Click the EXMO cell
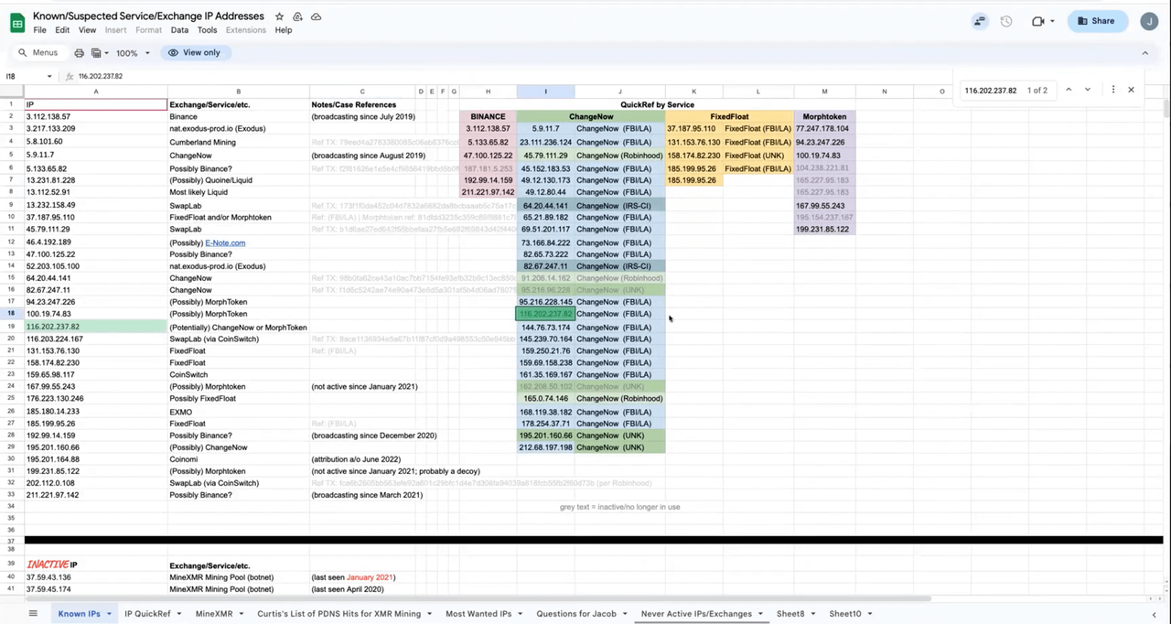The image size is (1171, 624). click(238, 412)
